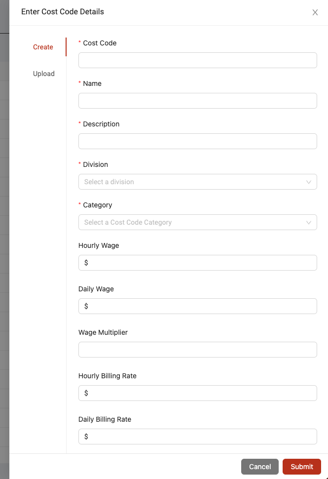
Task: Focus the Name text field
Action: (x=198, y=101)
